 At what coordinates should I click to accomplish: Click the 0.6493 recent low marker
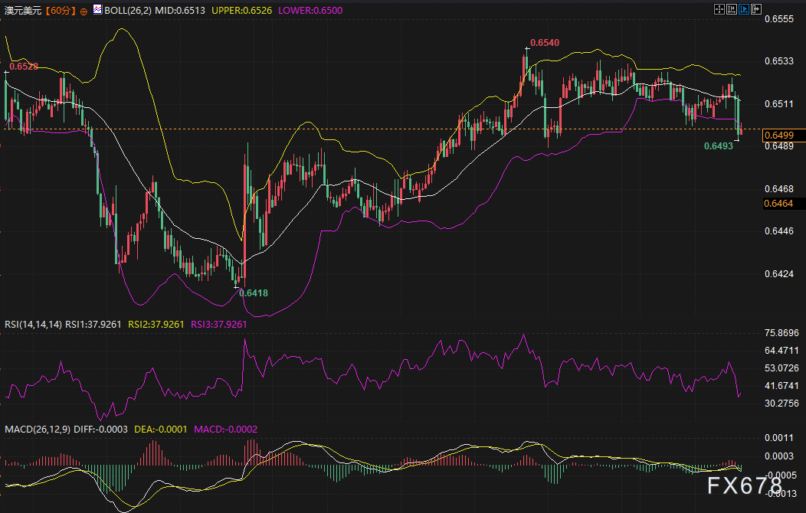pos(719,145)
